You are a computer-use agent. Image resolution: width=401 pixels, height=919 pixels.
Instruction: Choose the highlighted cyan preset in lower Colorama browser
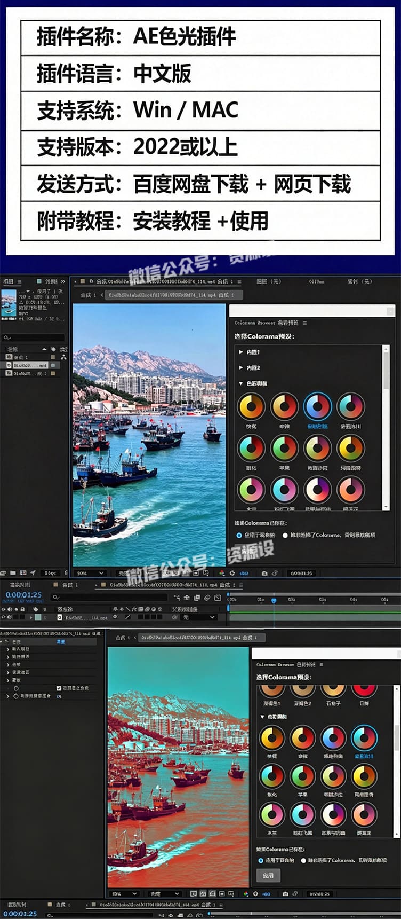pos(364,739)
